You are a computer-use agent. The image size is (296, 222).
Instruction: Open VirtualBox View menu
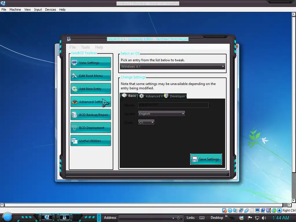coord(27,10)
